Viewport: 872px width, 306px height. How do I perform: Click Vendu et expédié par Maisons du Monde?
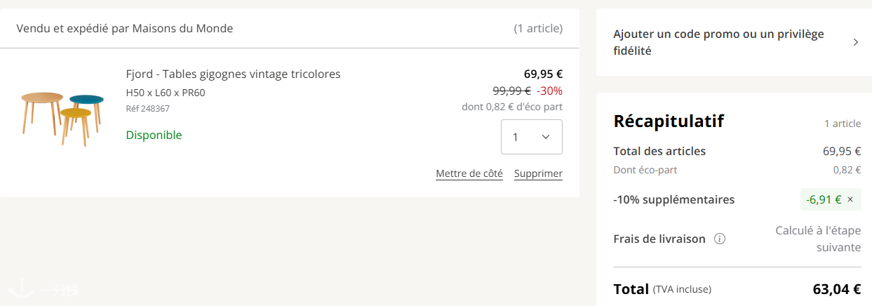coord(125,29)
